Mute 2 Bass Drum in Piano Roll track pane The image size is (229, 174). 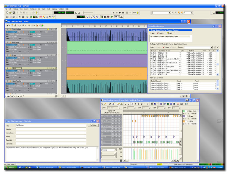point(184,114)
